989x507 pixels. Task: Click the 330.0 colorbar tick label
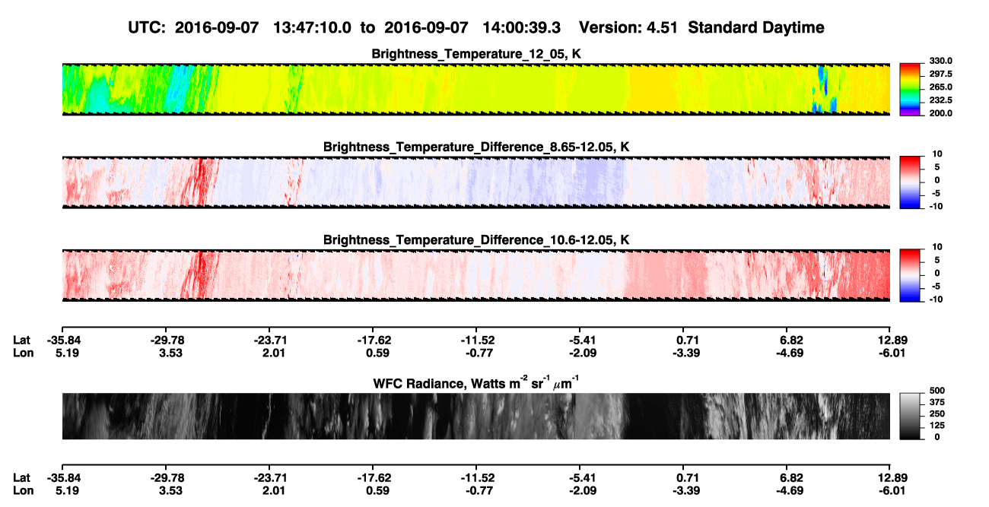(942, 61)
